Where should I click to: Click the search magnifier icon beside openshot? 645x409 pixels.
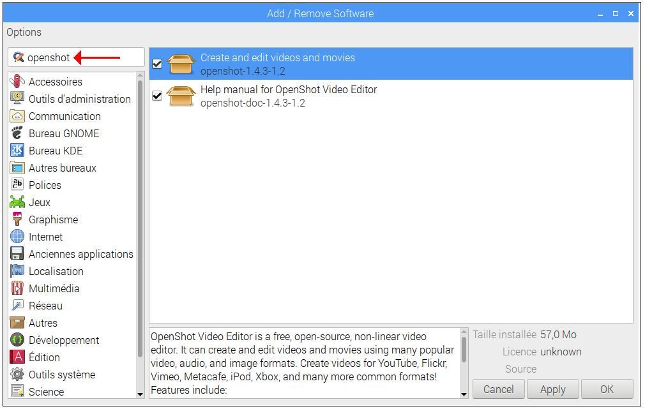(x=18, y=57)
